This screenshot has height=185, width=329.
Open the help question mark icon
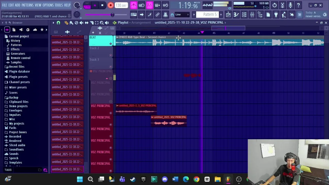[x=298, y=5]
